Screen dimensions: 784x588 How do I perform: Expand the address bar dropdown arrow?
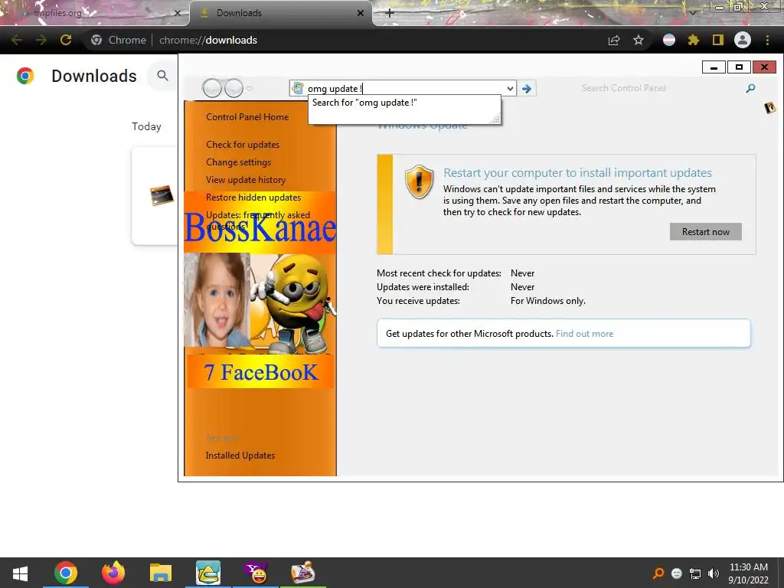(x=509, y=89)
